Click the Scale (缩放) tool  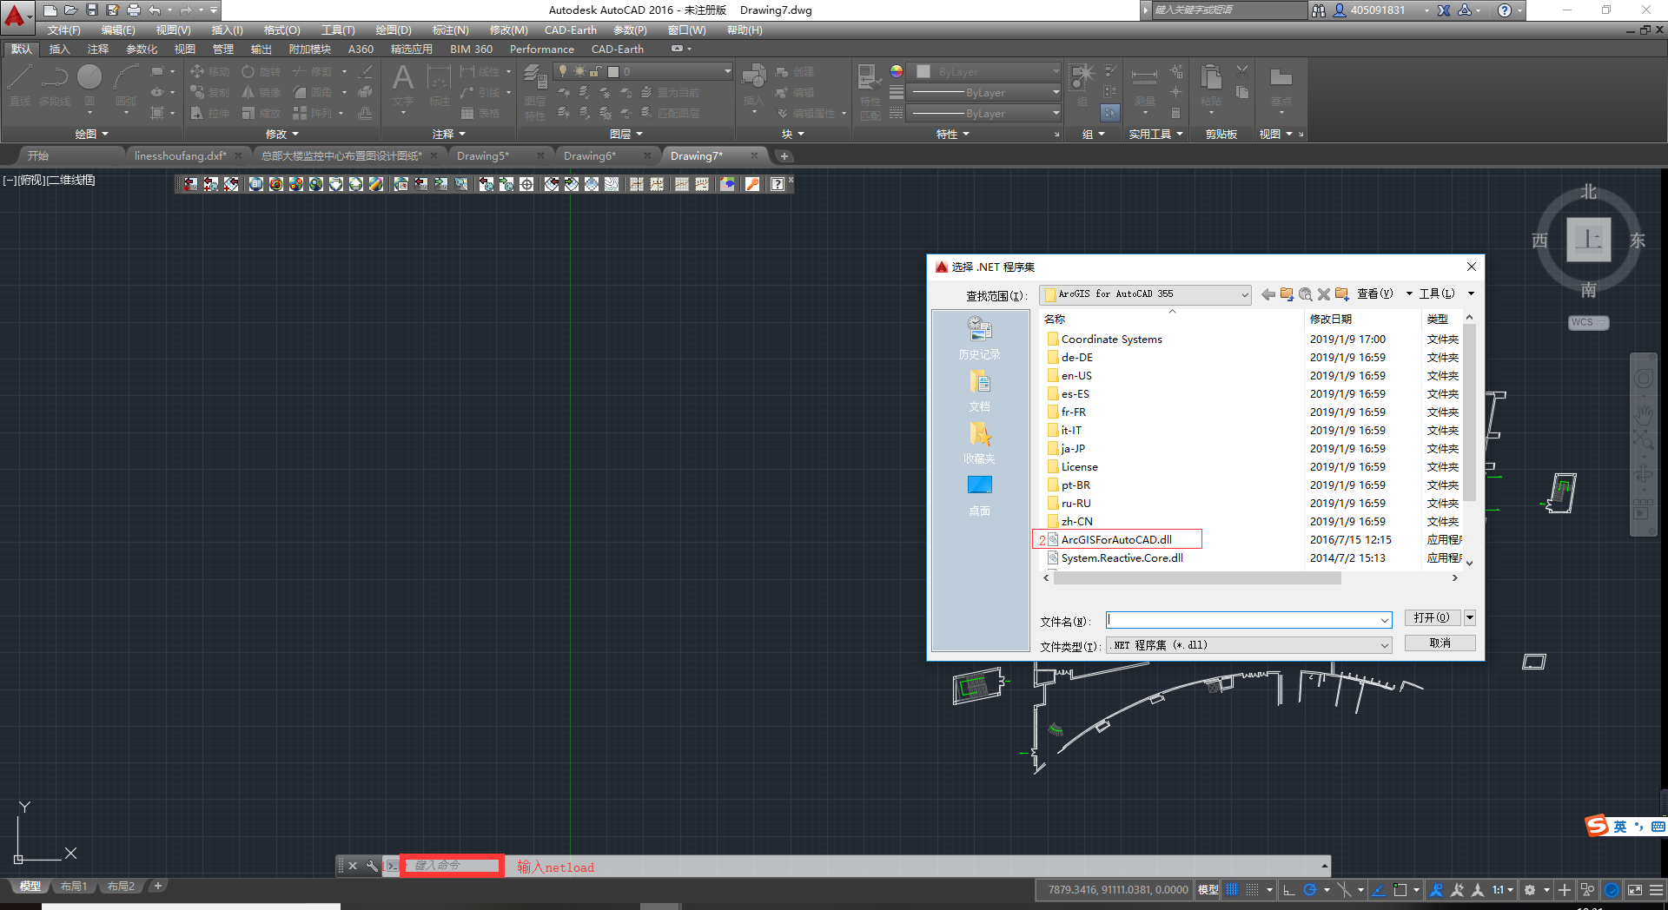(x=261, y=113)
